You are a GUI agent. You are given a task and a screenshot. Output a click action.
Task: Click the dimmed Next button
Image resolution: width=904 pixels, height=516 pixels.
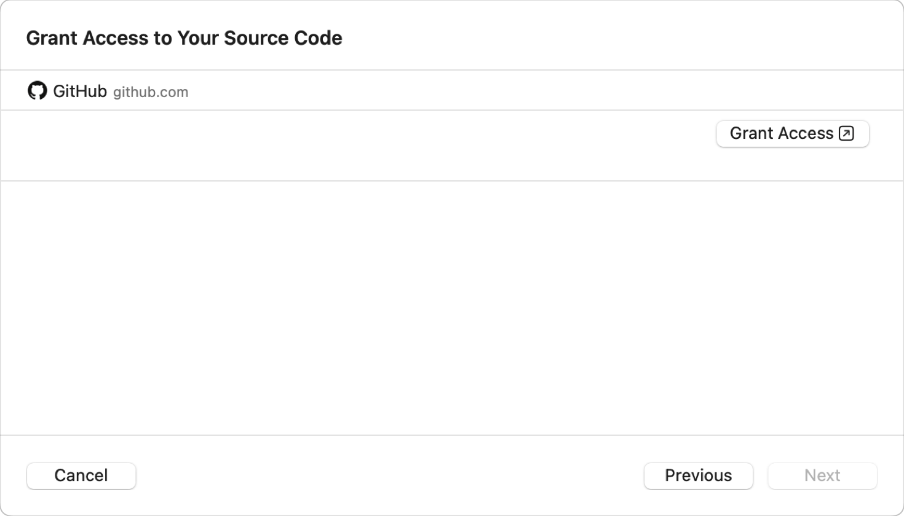pos(822,475)
